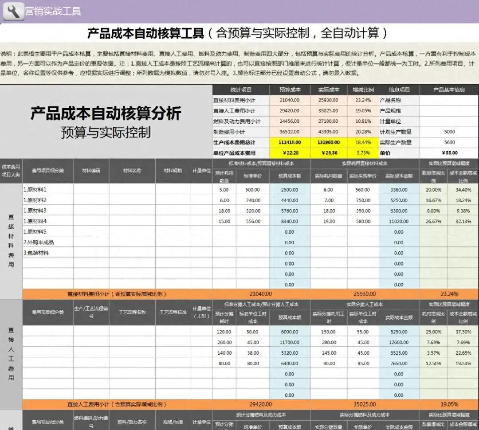479x430 pixels.
Task: Select the 11700.00 labor budget cell
Action: click(x=290, y=342)
